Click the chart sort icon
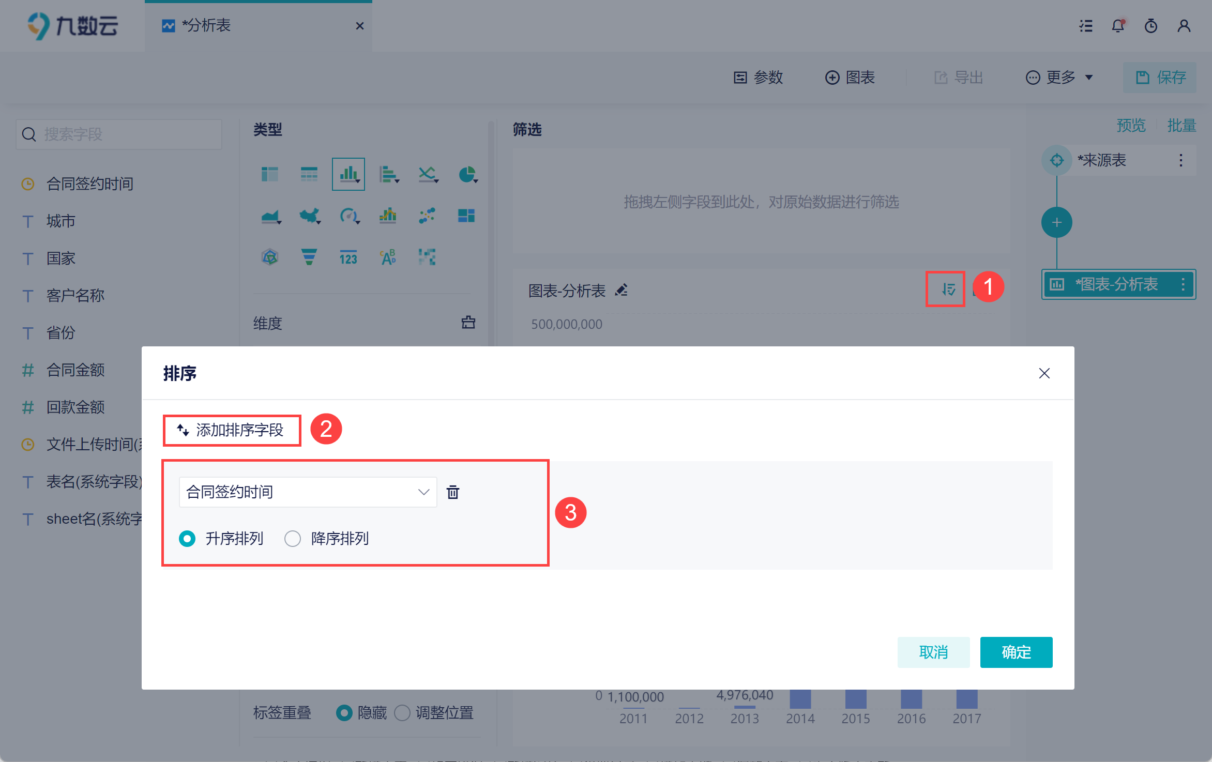 [948, 289]
